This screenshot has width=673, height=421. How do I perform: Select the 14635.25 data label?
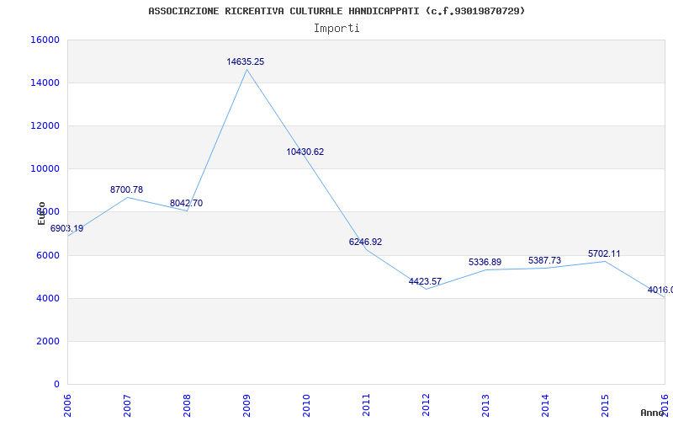tap(246, 61)
